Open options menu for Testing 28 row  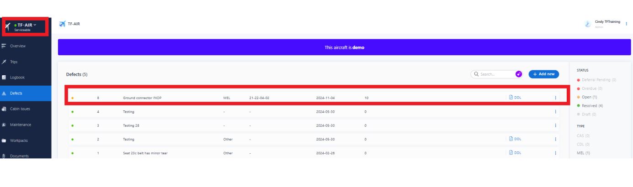click(x=556, y=125)
